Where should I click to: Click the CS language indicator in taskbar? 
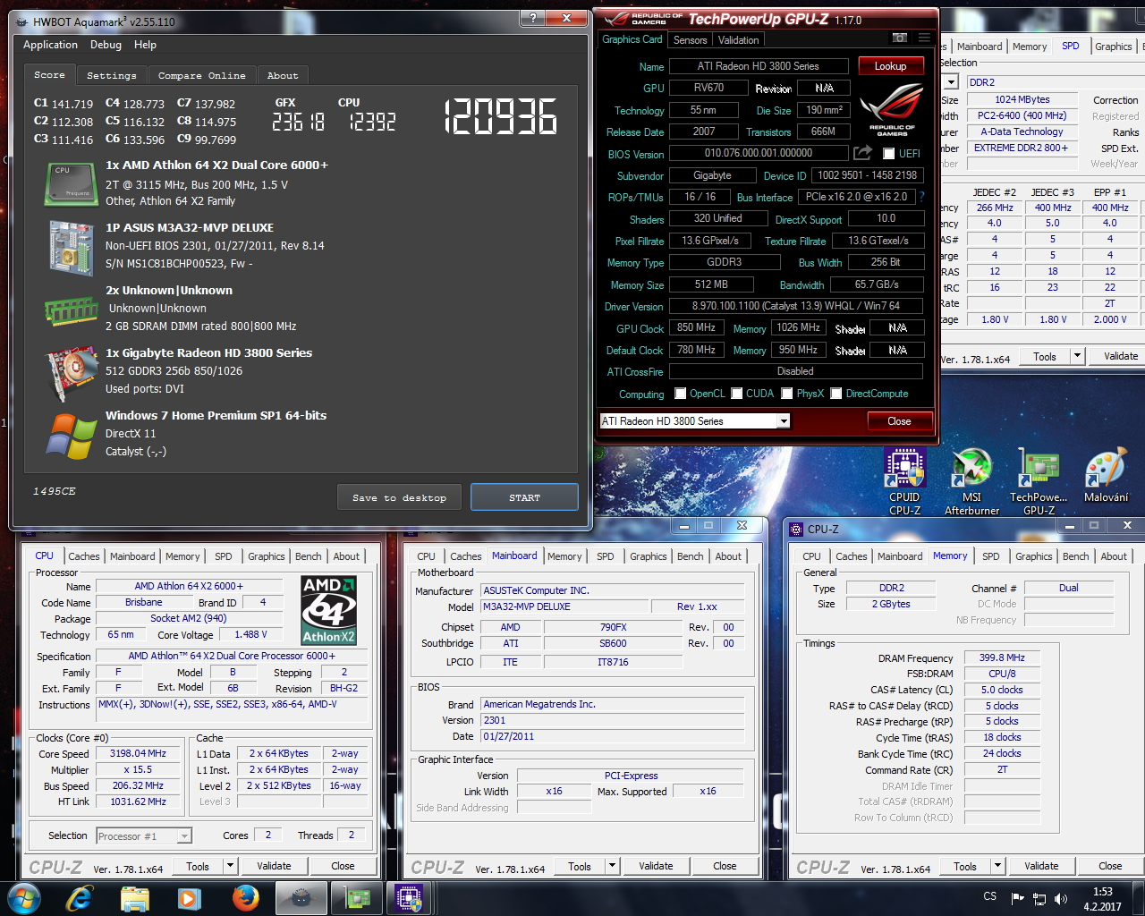coord(989,896)
